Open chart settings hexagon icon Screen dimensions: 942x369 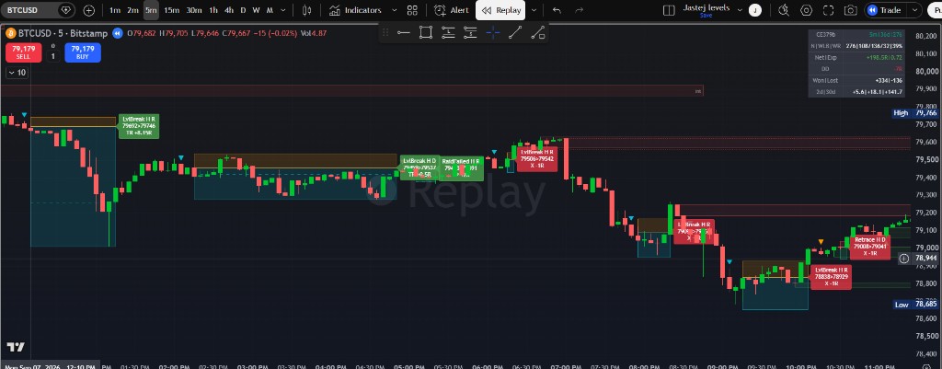[806, 10]
